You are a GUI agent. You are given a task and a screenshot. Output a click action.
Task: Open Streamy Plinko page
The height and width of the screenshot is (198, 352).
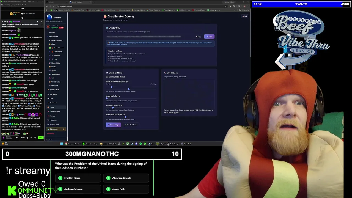click(56, 63)
